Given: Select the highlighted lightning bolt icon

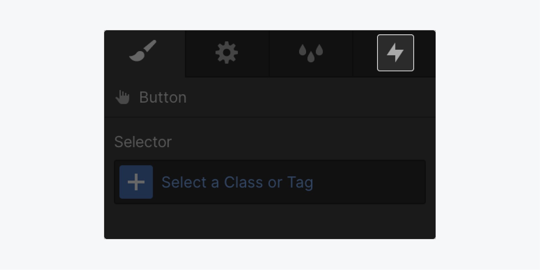Looking at the screenshot, I should (x=395, y=53).
